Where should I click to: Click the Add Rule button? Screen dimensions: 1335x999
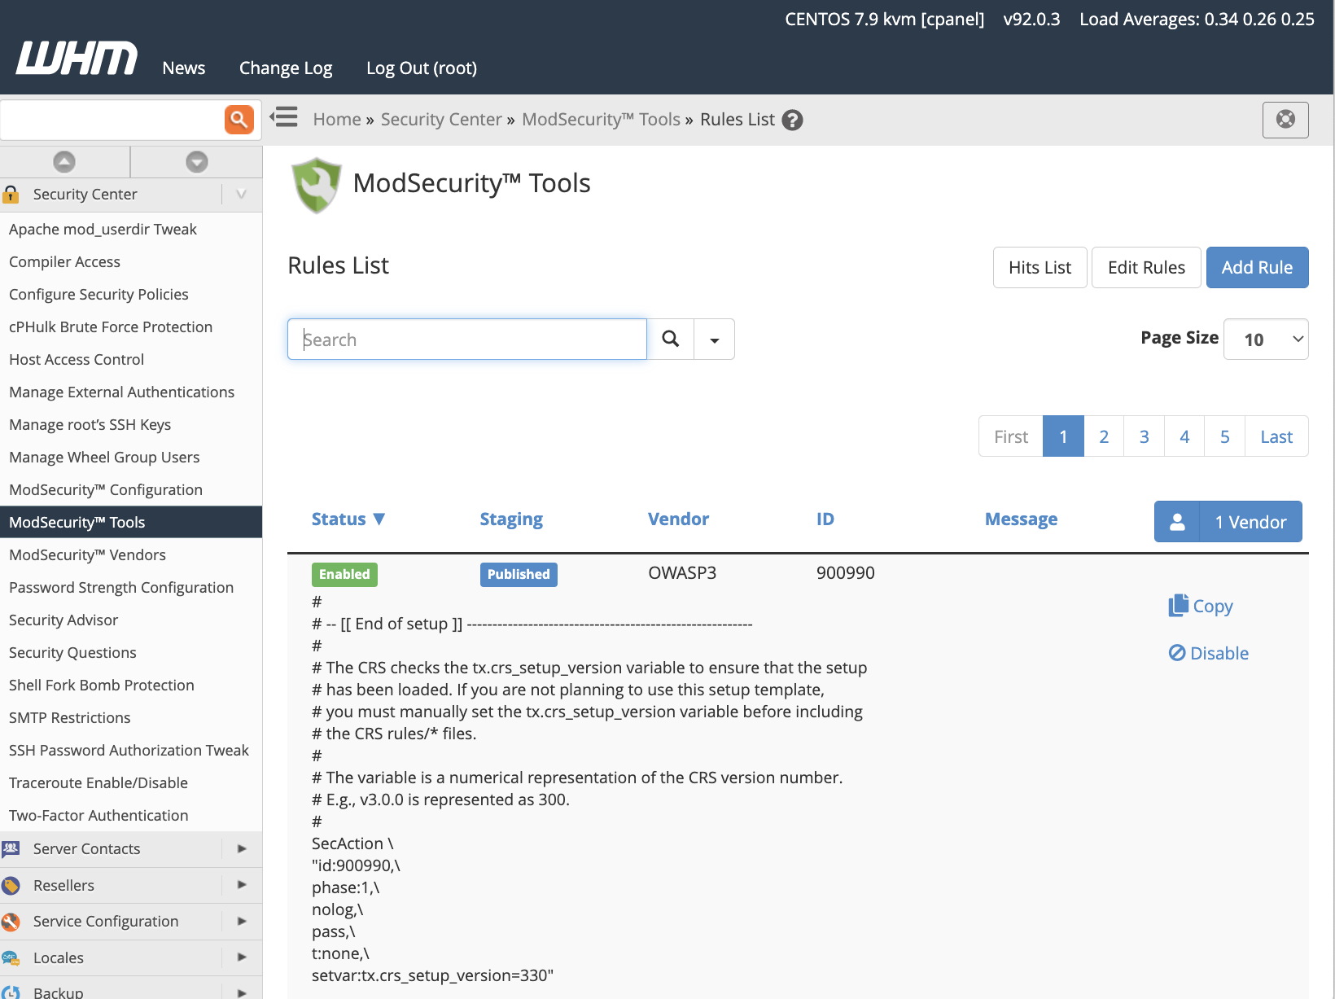[1257, 267]
